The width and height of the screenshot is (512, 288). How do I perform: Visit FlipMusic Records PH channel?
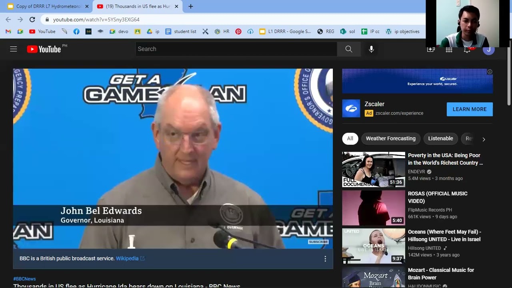[x=430, y=210]
